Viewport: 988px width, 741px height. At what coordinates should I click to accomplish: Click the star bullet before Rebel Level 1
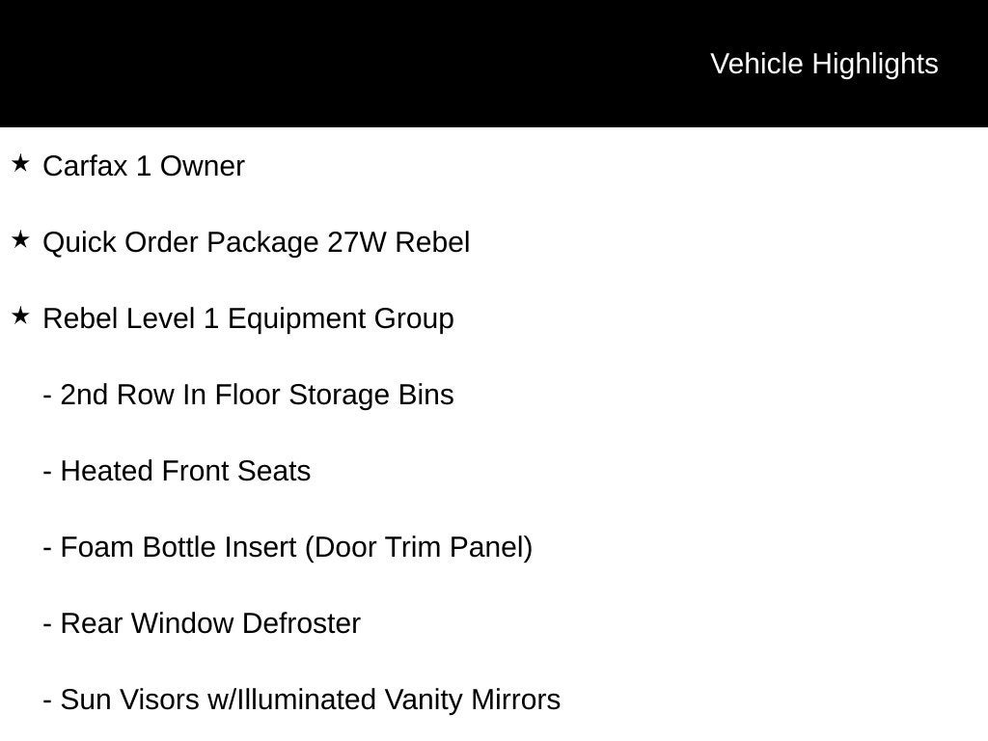20,316
